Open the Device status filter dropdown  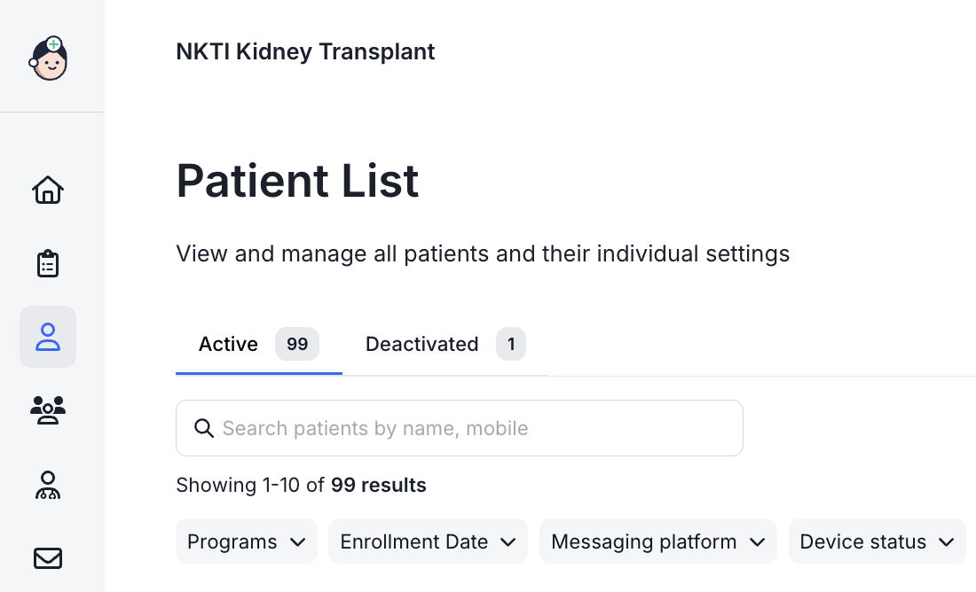pos(877,541)
